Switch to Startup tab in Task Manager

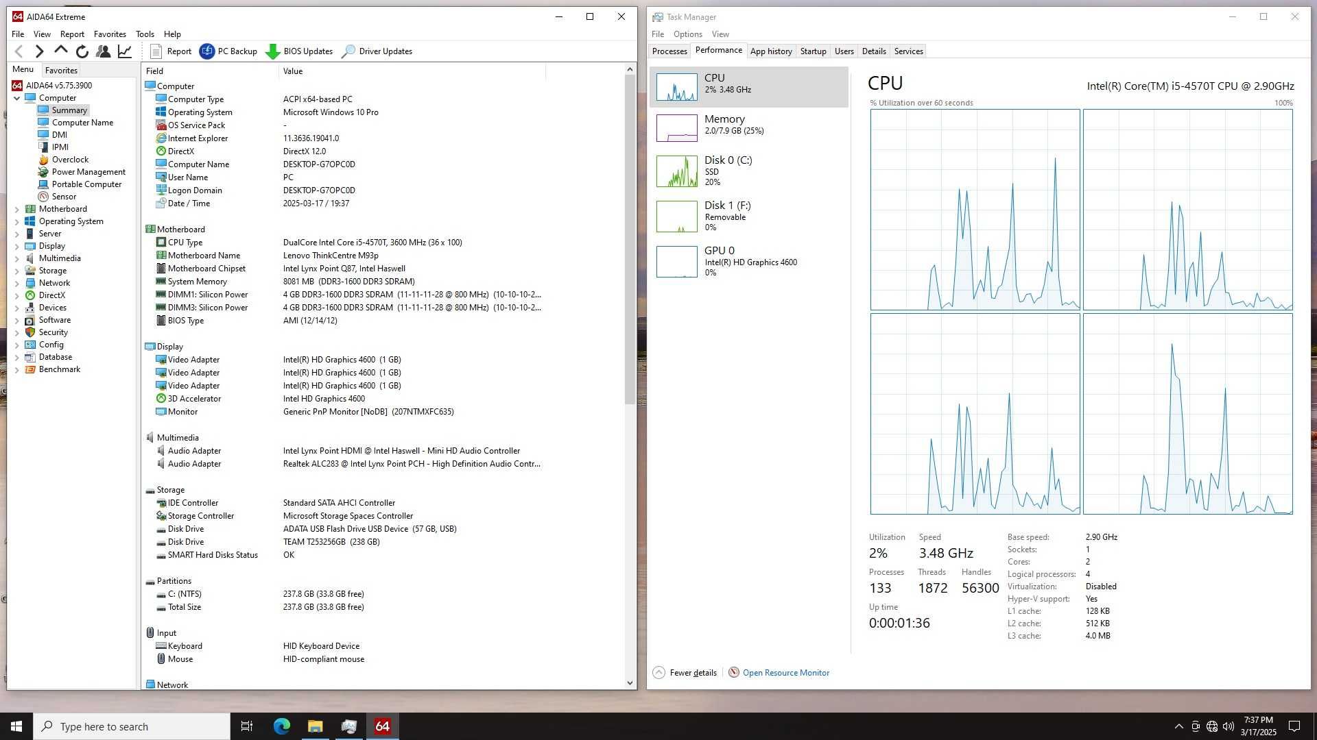click(x=813, y=51)
